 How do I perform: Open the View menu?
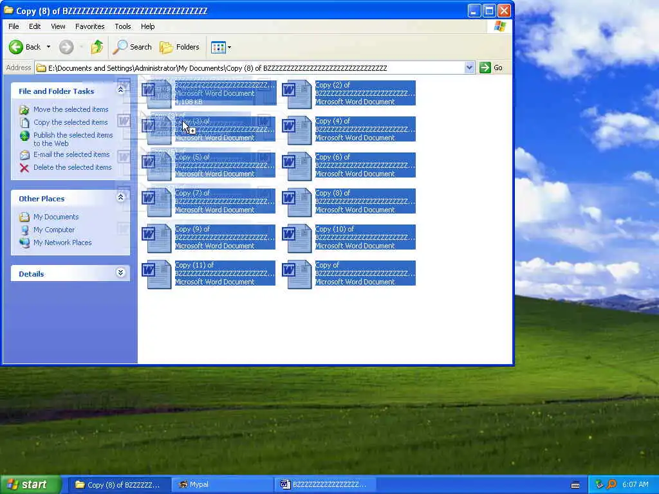(x=58, y=26)
